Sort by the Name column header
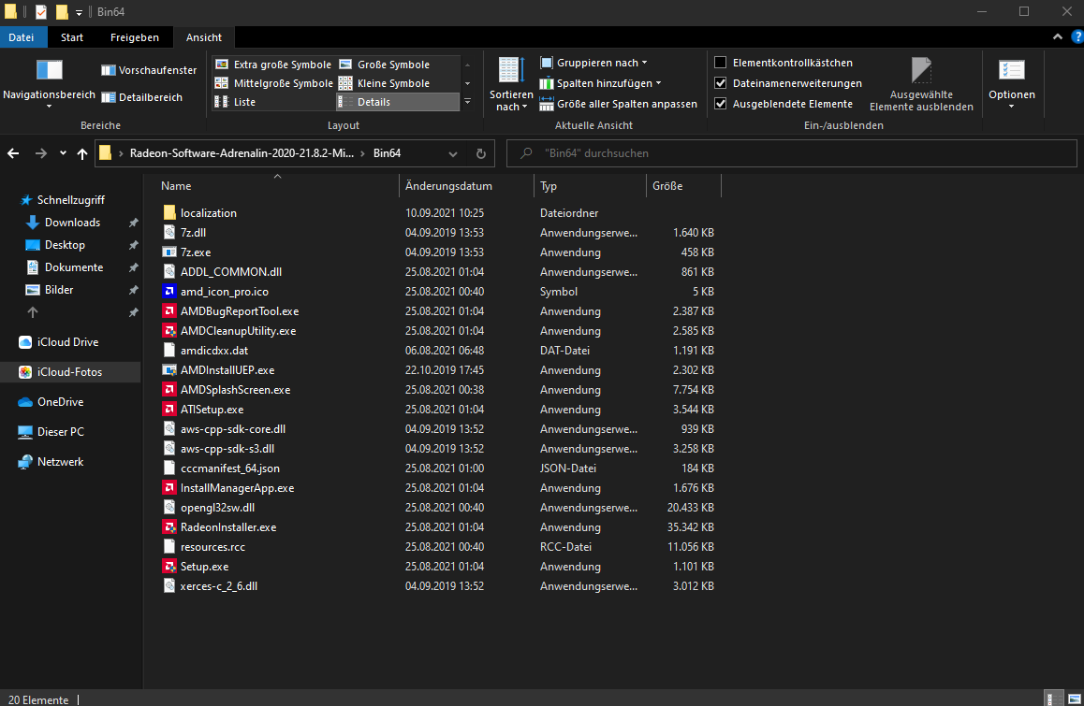Screen dimensions: 1084x706 point(278,186)
